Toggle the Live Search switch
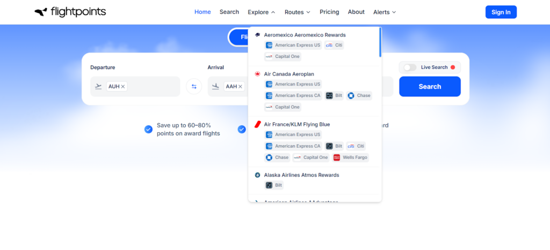 pos(410,67)
